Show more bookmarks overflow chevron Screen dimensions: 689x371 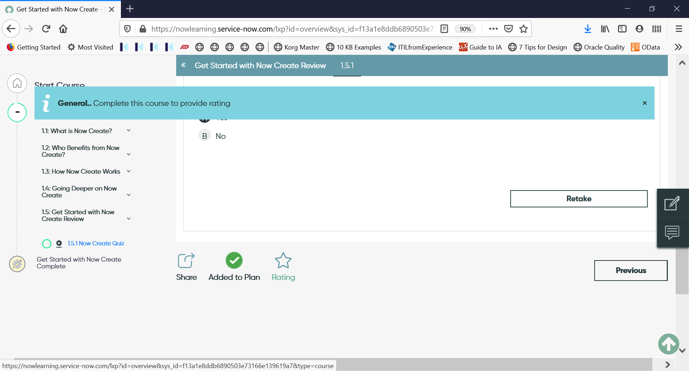678,47
